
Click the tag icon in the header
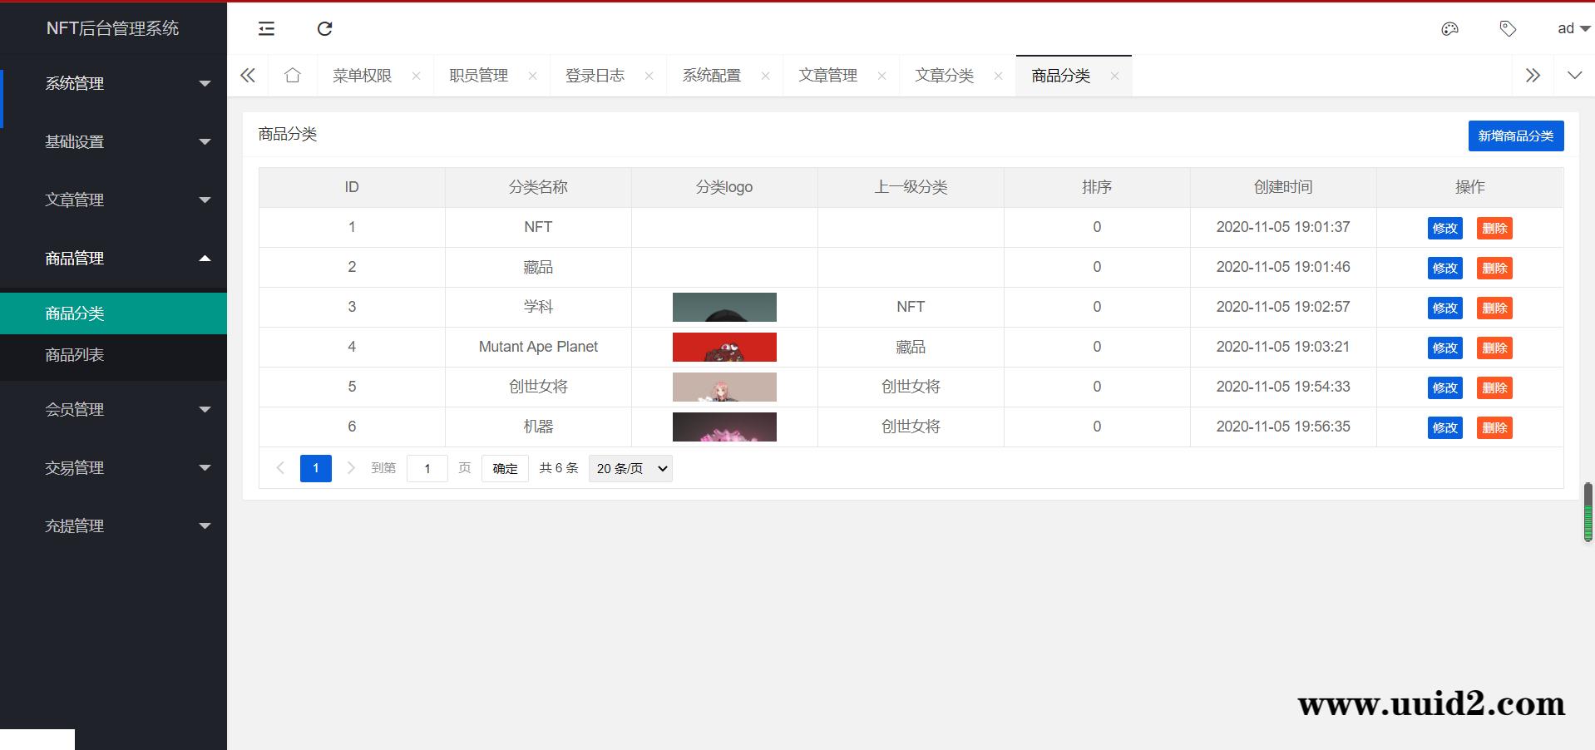(1508, 29)
